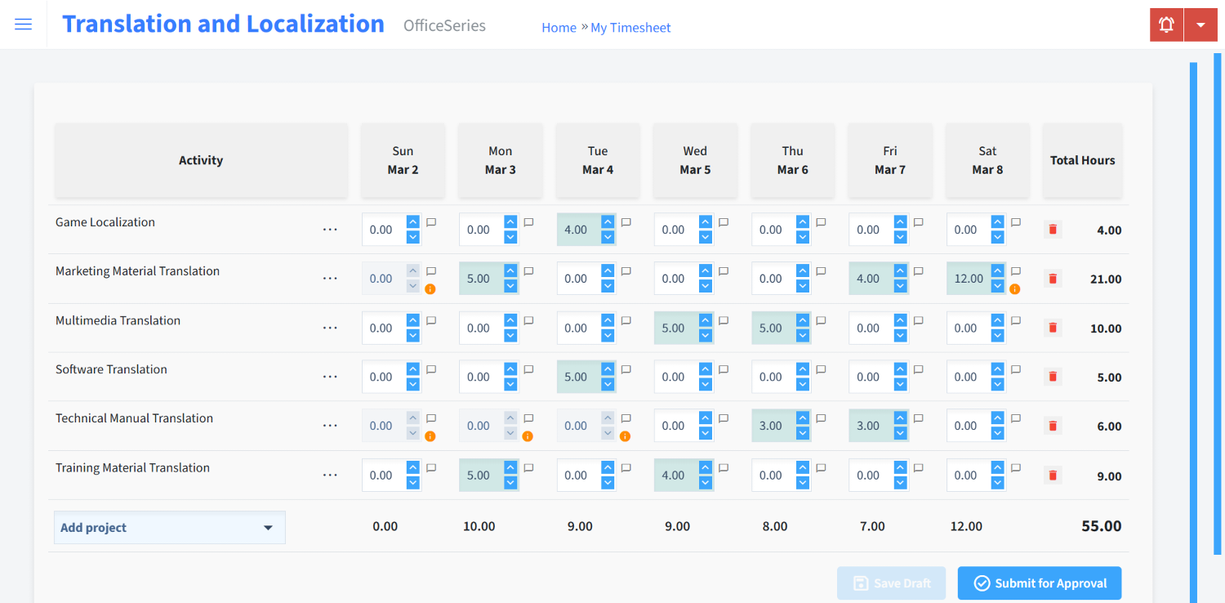Screen dimensions: 1225x603
Task: Add a comment to Tuesday's Game Localization entry
Action: point(626,222)
